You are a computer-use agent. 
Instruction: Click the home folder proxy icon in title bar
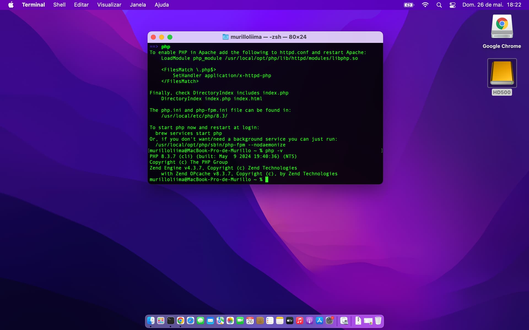(x=225, y=37)
